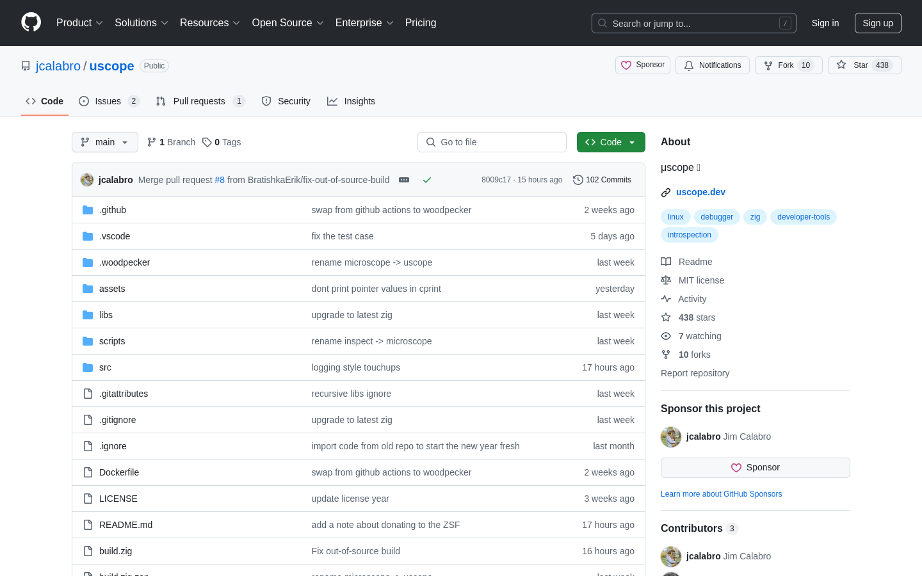Open 102 Commits history

[603, 180]
